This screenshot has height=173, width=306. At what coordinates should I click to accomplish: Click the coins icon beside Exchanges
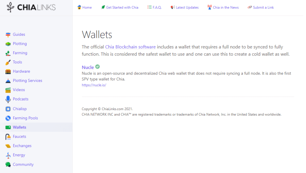[8, 146]
